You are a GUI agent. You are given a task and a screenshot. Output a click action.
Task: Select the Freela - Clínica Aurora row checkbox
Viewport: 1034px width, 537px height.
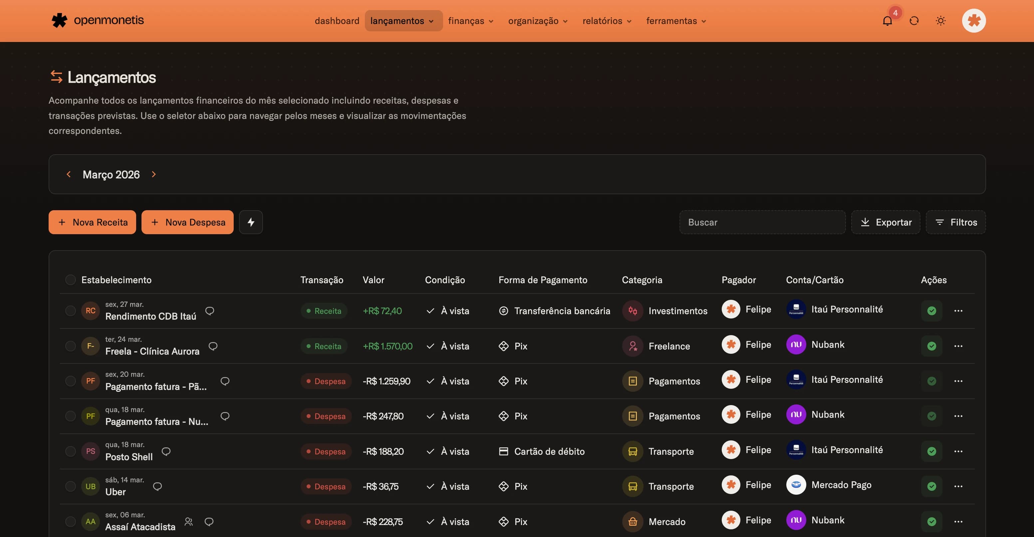tap(70, 346)
